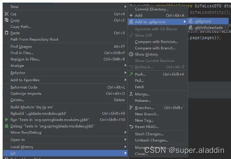The height and width of the screenshot is (159, 231).
Task: Click the Ctrl+Alt+L shortcut text
Action: coord(116,87)
